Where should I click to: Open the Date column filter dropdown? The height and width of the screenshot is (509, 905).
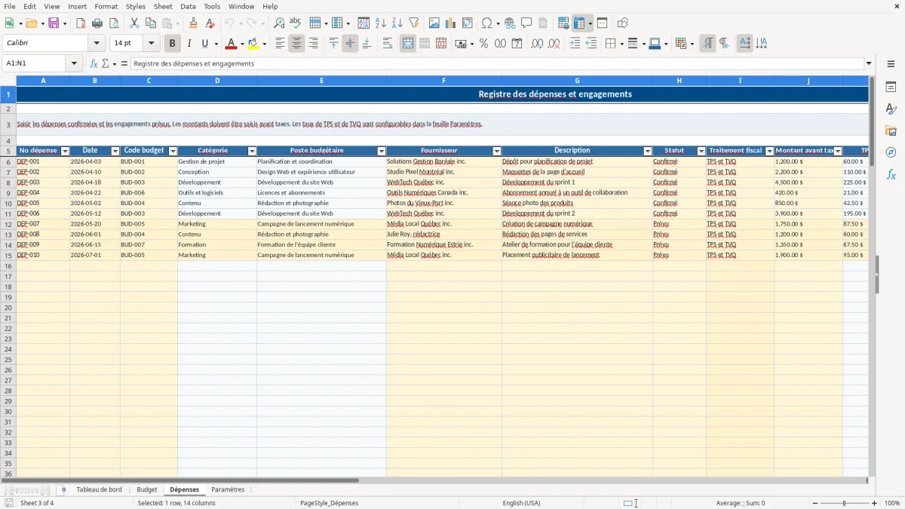pos(115,151)
